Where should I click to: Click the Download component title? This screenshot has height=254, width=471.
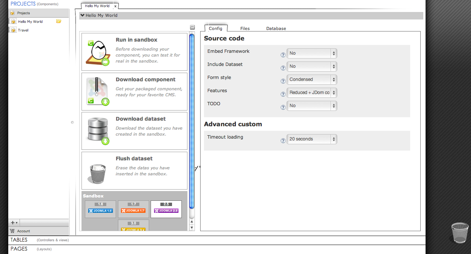point(146,79)
